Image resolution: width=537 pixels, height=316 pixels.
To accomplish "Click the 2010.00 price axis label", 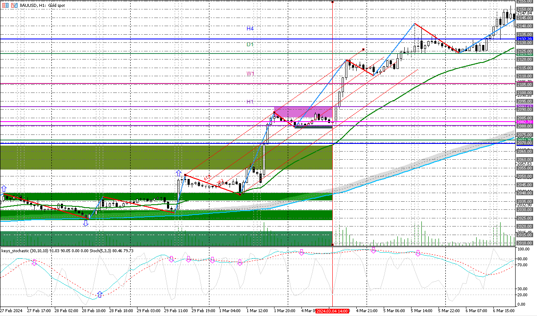I will coord(524,243).
